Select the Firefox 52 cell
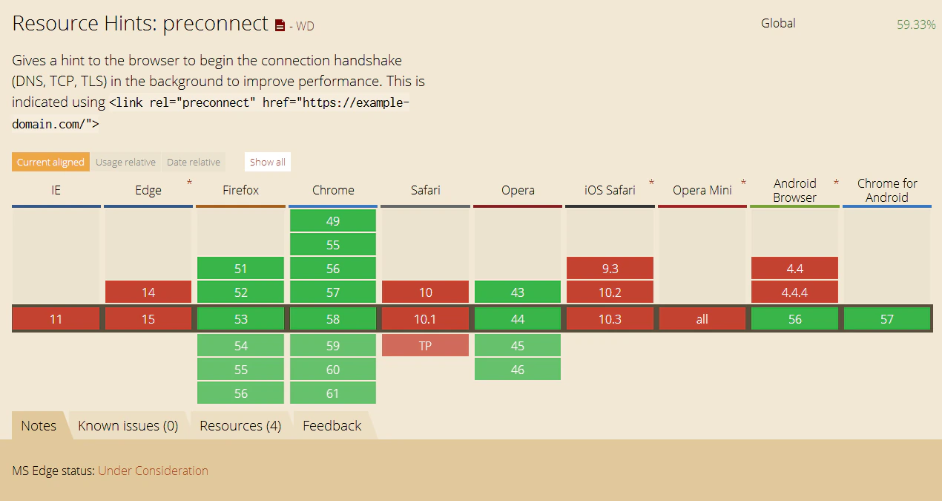This screenshot has height=501, width=942. [x=241, y=292]
